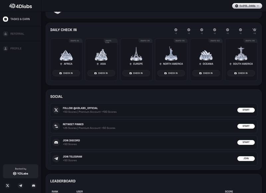Screen dimensions: 266x193
Task: Click the fifth daily check-in streak marker
Action: [x=227, y=30]
